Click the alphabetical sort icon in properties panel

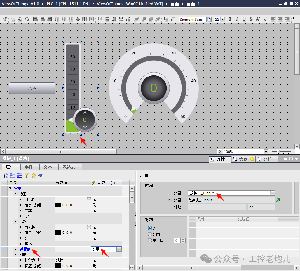(x=5, y=175)
